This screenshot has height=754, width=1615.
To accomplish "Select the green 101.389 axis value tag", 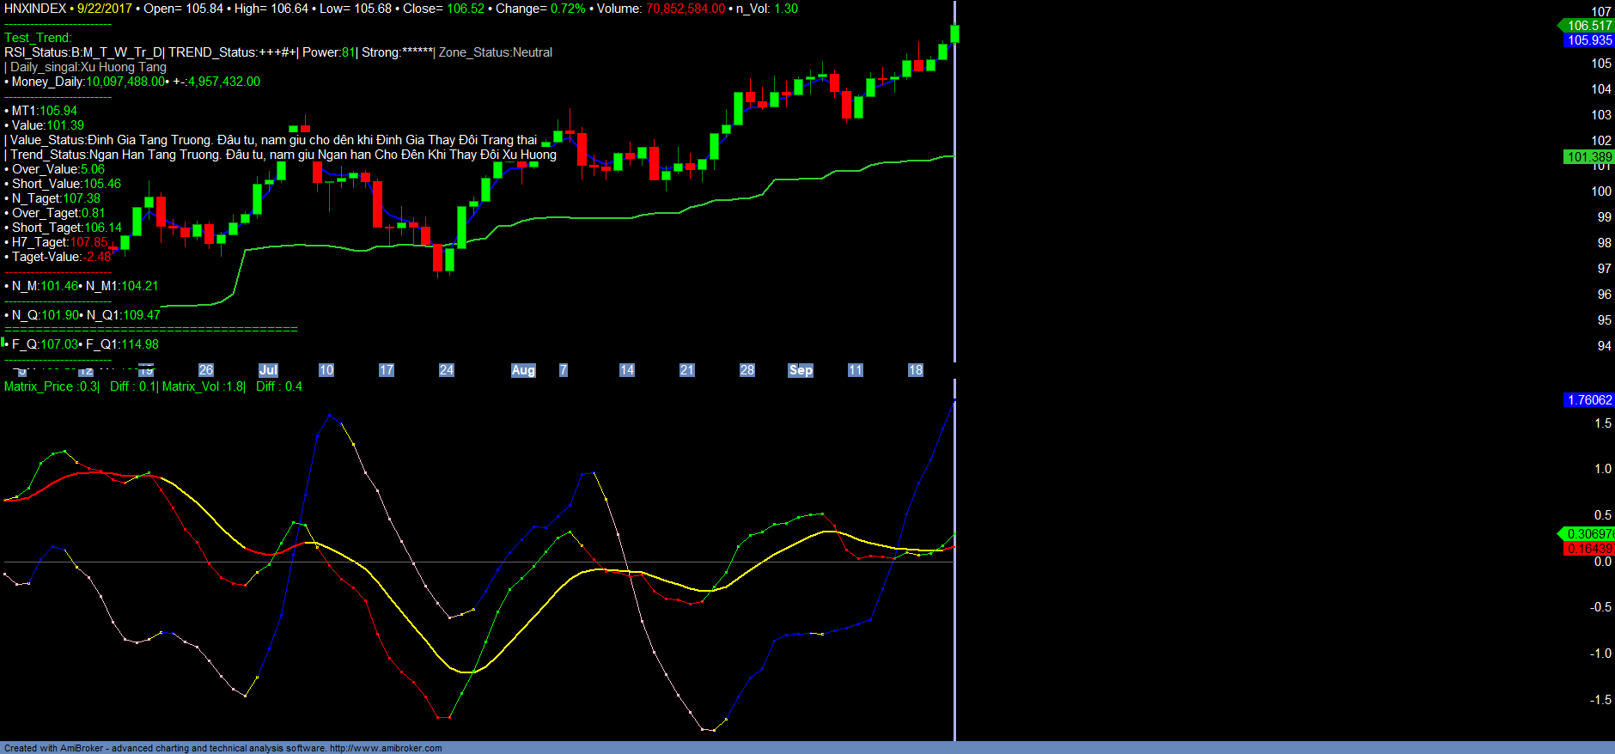I will [x=1588, y=157].
